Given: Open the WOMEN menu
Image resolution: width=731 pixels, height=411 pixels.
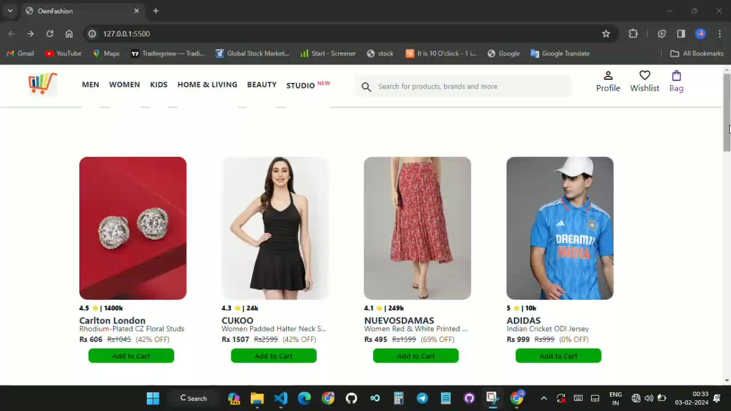Looking at the screenshot, I should (x=124, y=84).
